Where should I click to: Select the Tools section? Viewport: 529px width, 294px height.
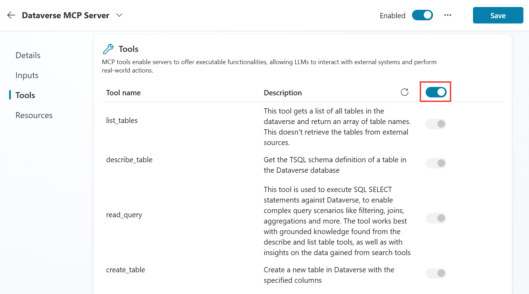25,95
